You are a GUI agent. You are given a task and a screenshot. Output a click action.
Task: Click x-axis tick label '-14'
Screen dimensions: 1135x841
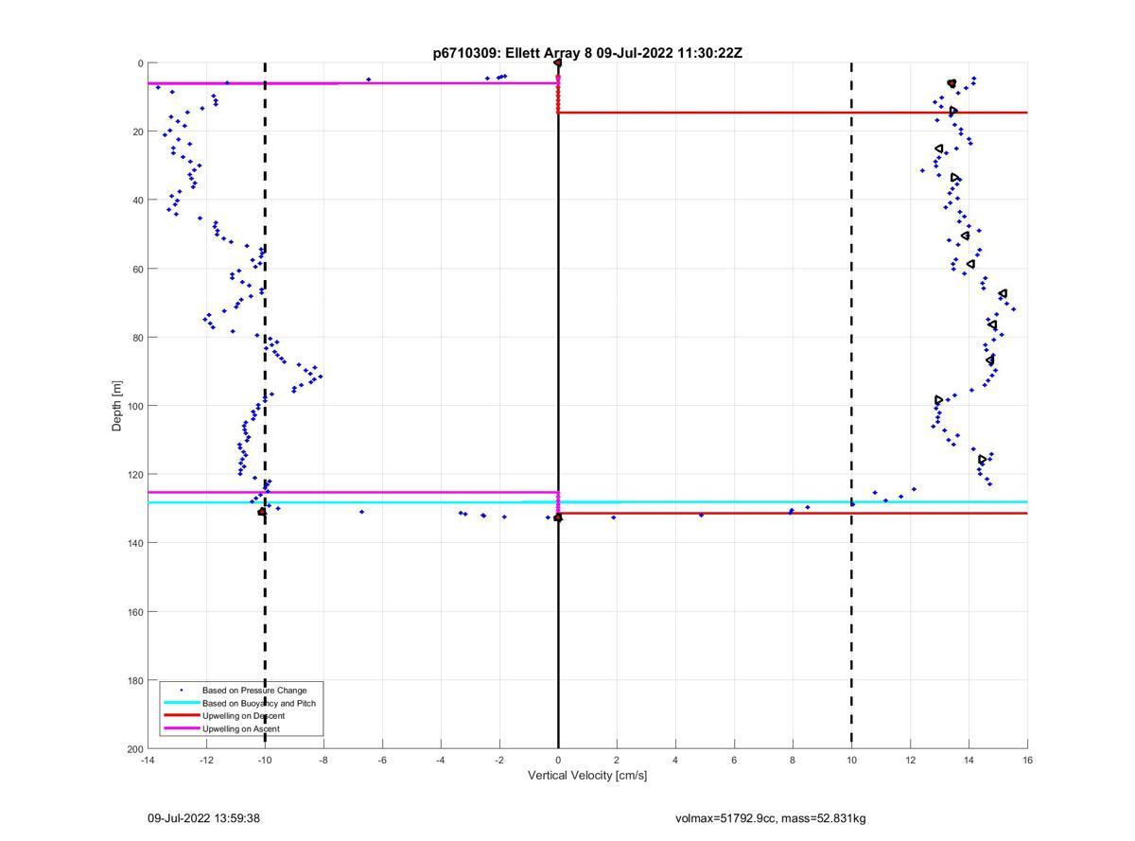(x=148, y=760)
